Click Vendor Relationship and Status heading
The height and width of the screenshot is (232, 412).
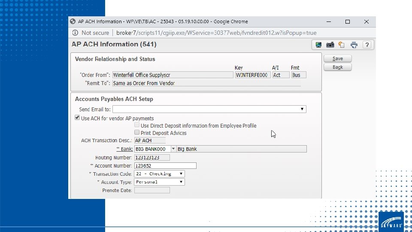point(115,59)
